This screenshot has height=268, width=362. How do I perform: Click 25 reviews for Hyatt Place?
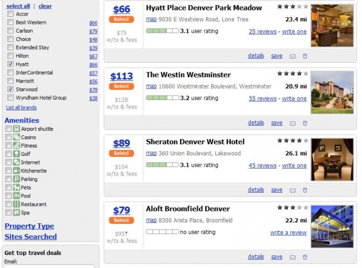coord(262,32)
